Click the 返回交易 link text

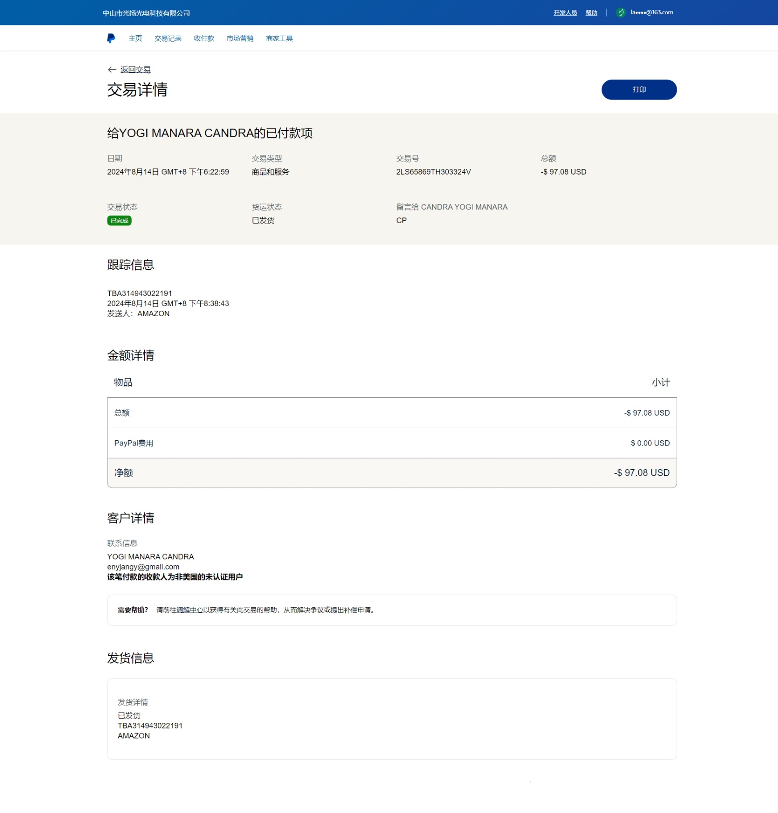pyautogui.click(x=136, y=70)
